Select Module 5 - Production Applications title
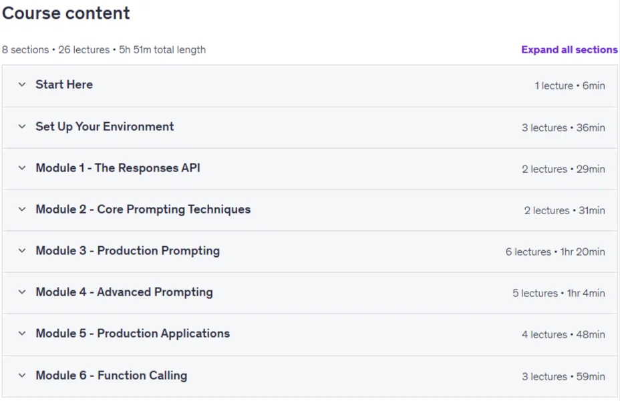The width and height of the screenshot is (620, 401). 132,334
